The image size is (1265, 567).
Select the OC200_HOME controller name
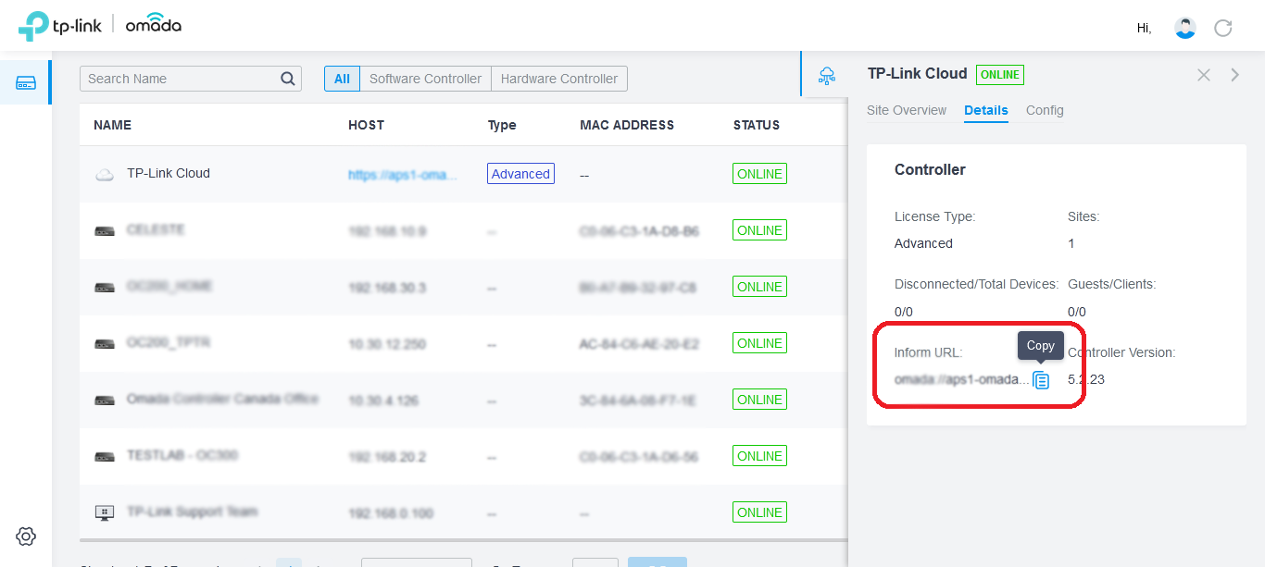tap(169, 286)
